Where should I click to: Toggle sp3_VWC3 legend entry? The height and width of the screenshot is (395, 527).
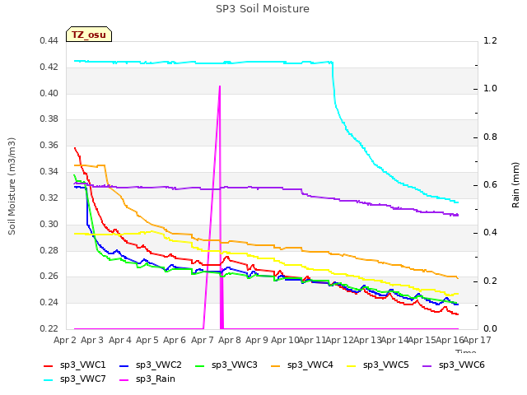[226, 365]
